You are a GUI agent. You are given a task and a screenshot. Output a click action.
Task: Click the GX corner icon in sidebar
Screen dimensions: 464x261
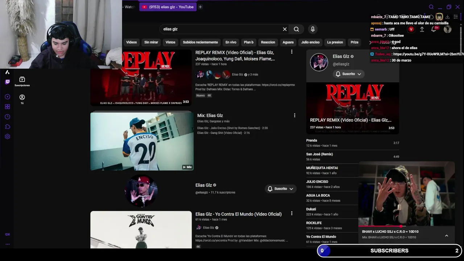pyautogui.click(x=7, y=235)
